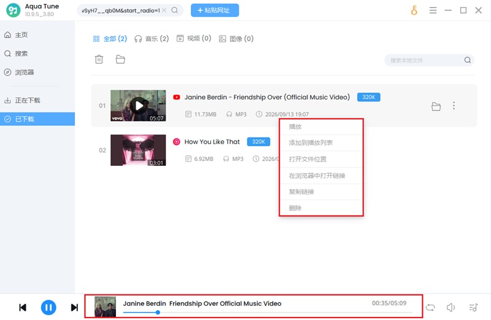This screenshot has width=491, height=320.
Task: Open the golden key registration icon
Action: click(x=414, y=10)
